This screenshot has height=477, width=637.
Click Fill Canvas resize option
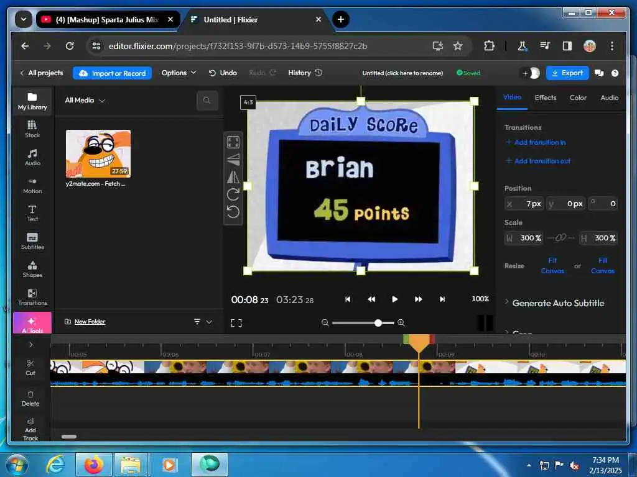602,266
